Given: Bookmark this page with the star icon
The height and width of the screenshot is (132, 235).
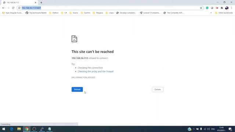Looking at the screenshot, I should [201, 8].
